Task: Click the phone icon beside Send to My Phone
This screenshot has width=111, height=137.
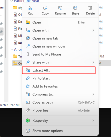Action: (x=28, y=54)
